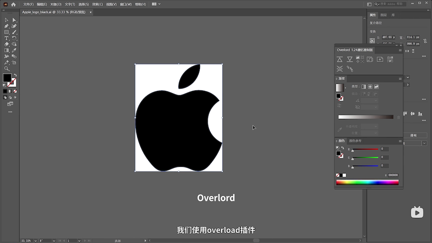Image resolution: width=432 pixels, height=243 pixels.
Task: Click the Adobe help search field
Action: pyautogui.click(x=390, y=4)
